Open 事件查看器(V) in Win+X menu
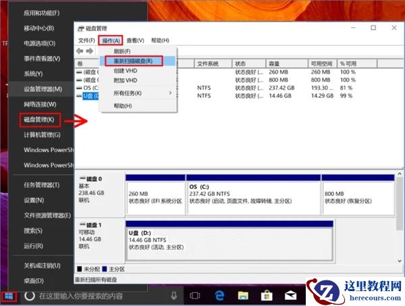 42,59
